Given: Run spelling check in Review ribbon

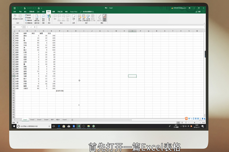Looking at the screenshot, I should (15, 17).
